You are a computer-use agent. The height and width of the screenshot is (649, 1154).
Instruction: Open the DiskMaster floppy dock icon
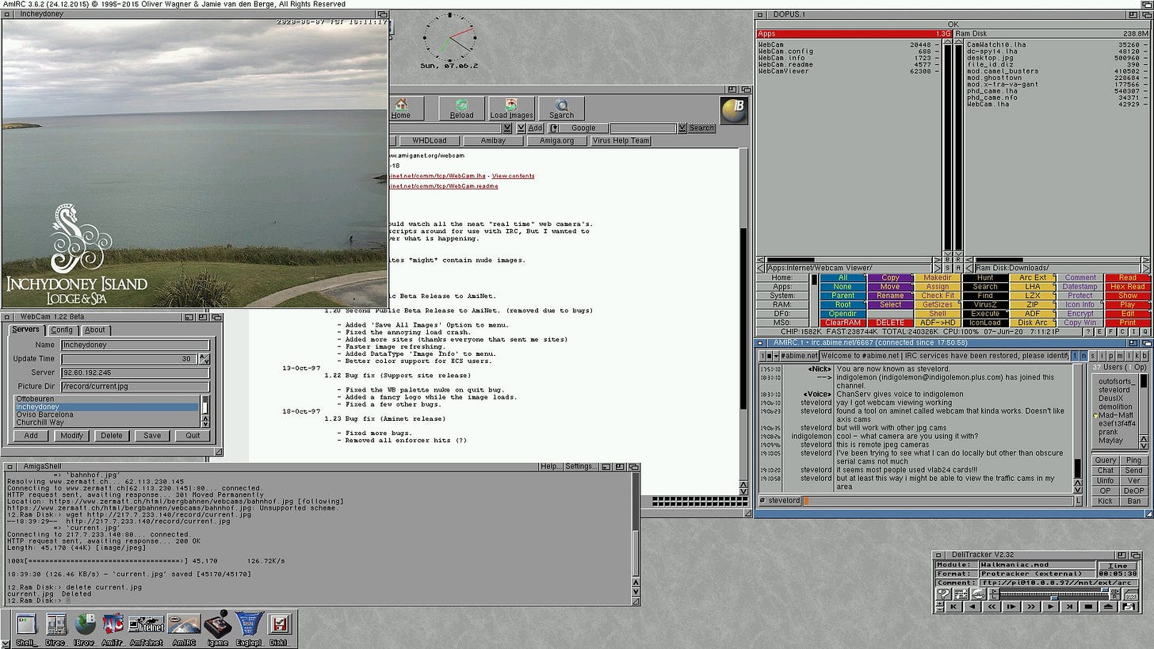[x=278, y=630]
